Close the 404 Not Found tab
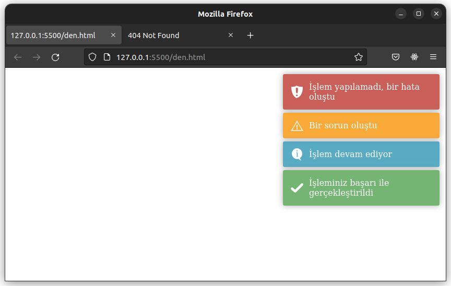Viewport: 451px width, 286px height. pyautogui.click(x=231, y=35)
